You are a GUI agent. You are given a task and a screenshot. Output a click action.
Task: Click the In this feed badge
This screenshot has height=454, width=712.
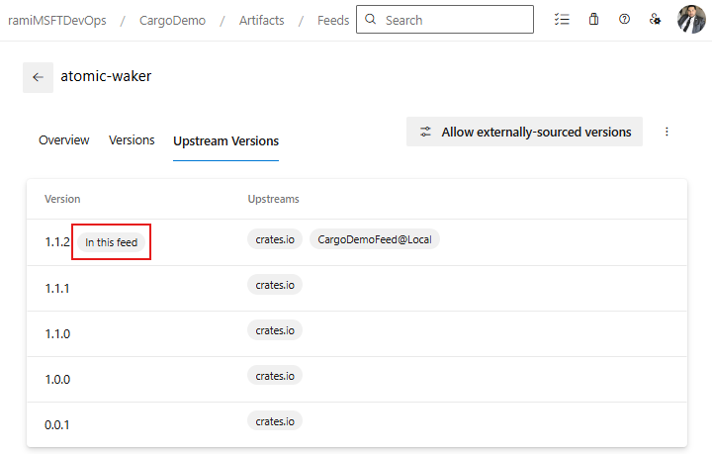(x=111, y=242)
